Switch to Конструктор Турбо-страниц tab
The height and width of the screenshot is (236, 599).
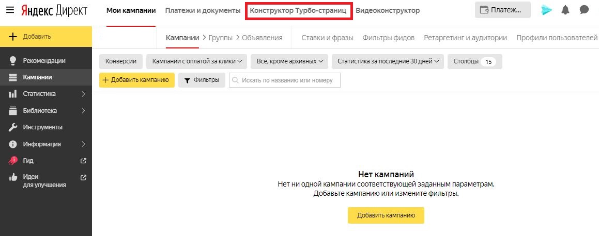[298, 10]
